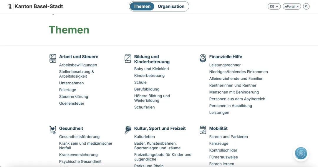The image size is (318, 167).
Task: Click the Kultur, Sport und Freizeit icon
Action: click(128, 130)
